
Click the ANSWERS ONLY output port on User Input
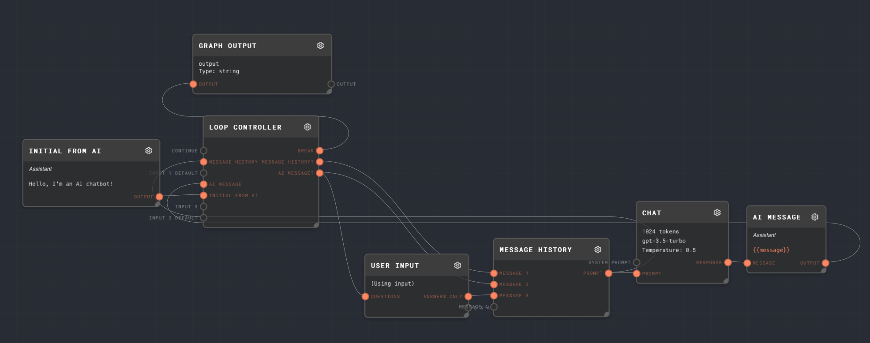(x=468, y=296)
